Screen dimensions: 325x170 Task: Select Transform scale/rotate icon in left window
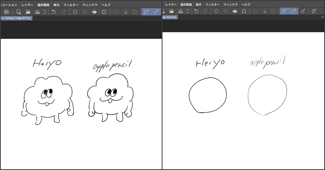[x=104, y=12]
